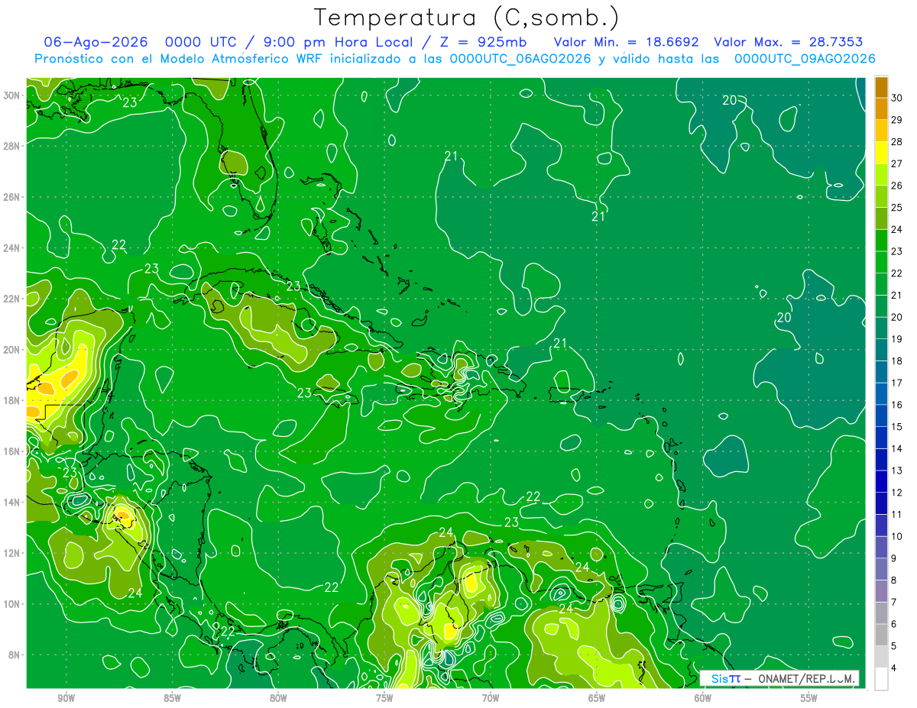Image resolution: width=917 pixels, height=708 pixels.
Task: Select the teal legend swatch between 19 and 20
Action: click(881, 328)
